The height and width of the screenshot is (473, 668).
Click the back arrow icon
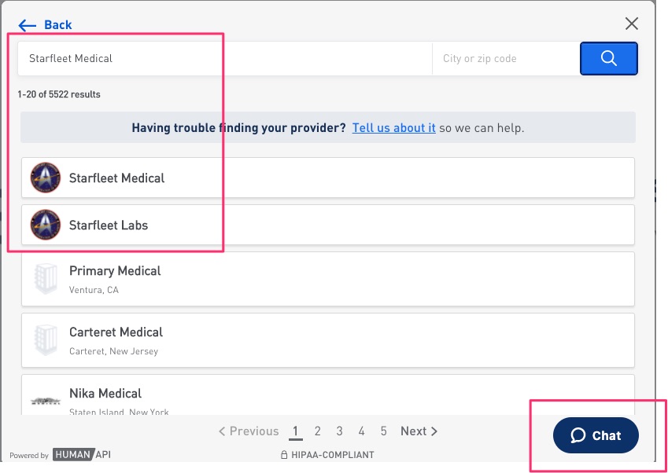28,25
